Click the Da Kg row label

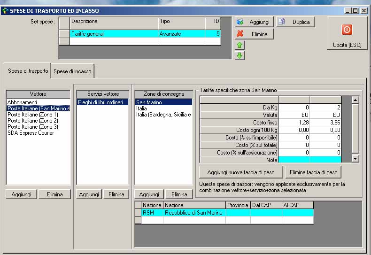[x=239, y=108]
